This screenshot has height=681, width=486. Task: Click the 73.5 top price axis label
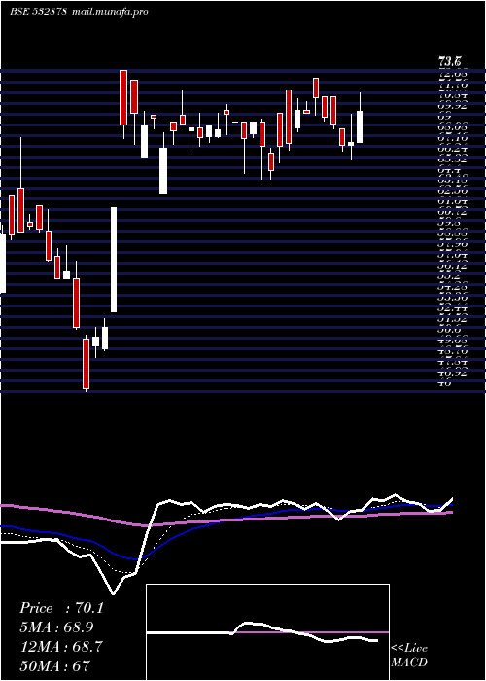coord(451,61)
